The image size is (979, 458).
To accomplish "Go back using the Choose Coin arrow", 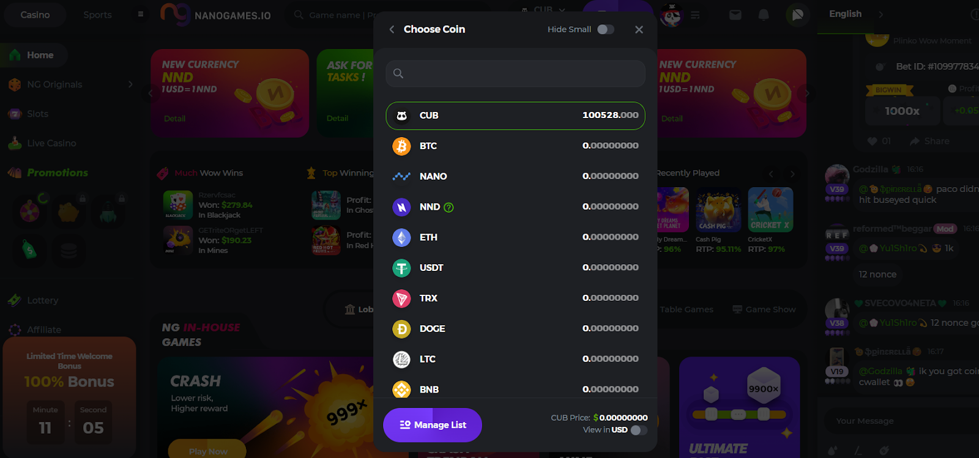I will pyautogui.click(x=392, y=29).
